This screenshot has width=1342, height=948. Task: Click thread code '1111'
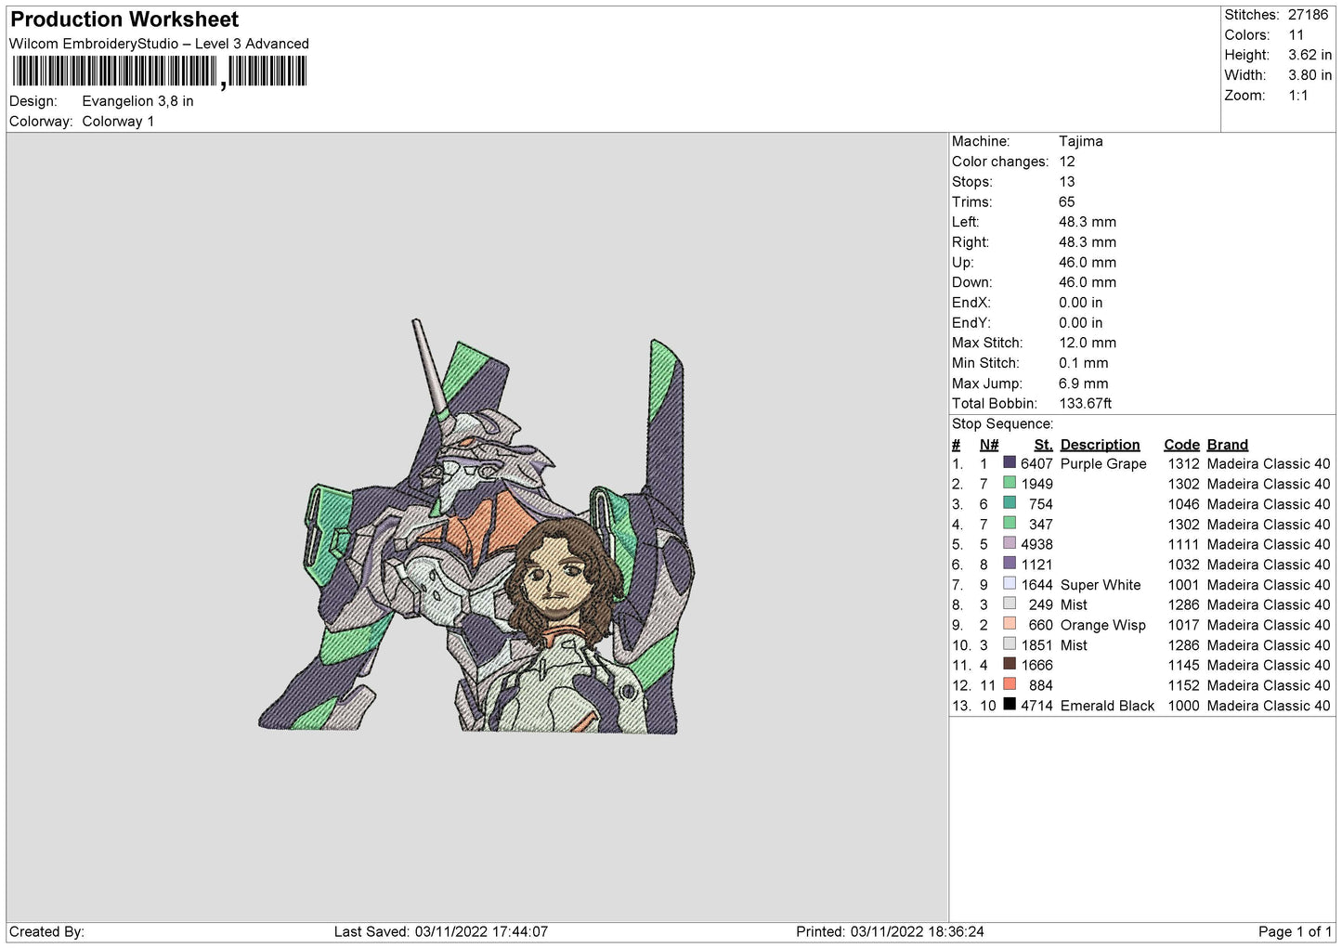1183,545
